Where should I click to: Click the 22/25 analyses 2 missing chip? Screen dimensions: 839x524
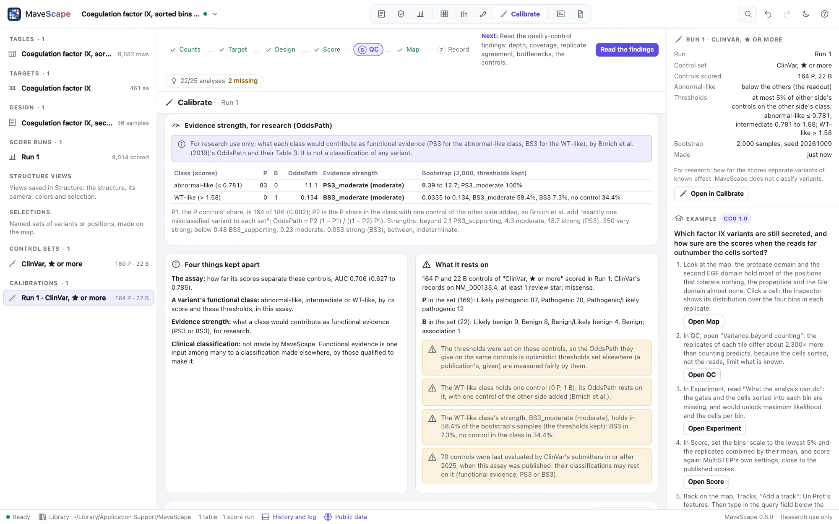(x=214, y=81)
